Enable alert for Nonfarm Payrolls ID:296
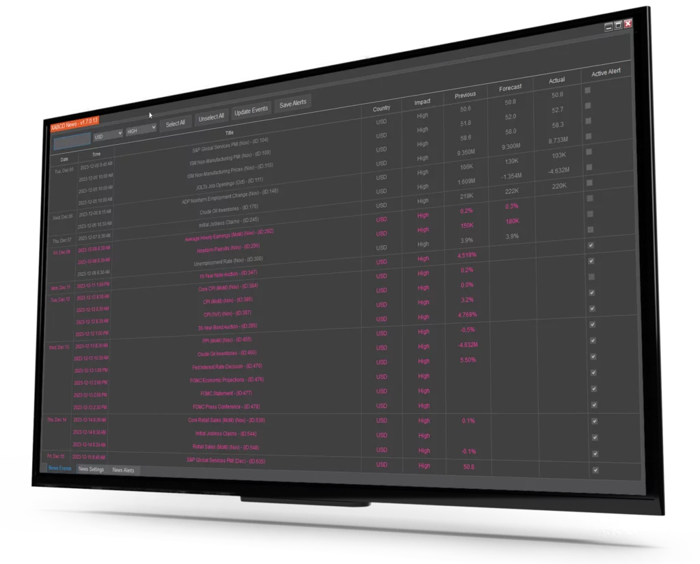700x564 pixels. [590, 214]
